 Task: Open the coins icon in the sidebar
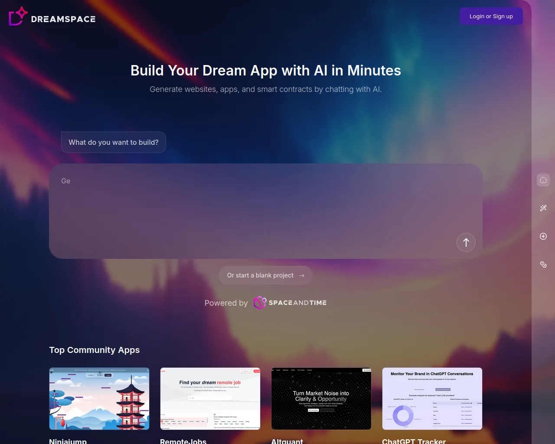pyautogui.click(x=543, y=264)
